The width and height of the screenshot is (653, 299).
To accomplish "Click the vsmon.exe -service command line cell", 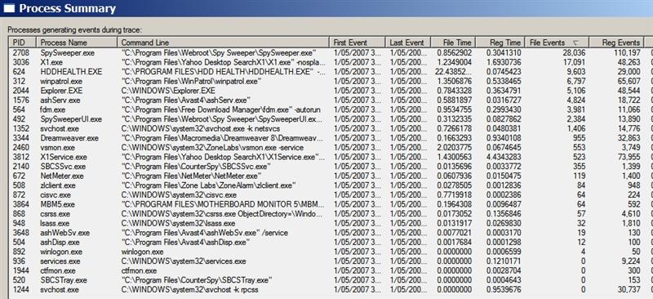I will (x=212, y=148).
